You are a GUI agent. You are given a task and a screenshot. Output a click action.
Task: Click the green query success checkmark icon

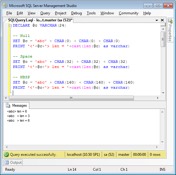click(6, 155)
